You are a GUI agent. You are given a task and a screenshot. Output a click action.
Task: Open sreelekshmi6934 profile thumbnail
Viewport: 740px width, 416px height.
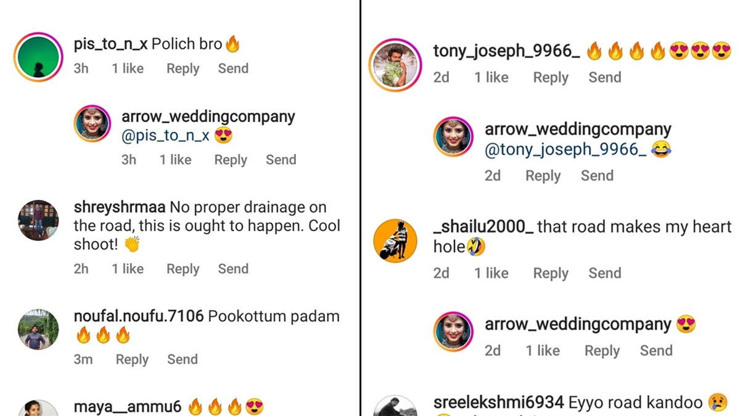click(395, 407)
